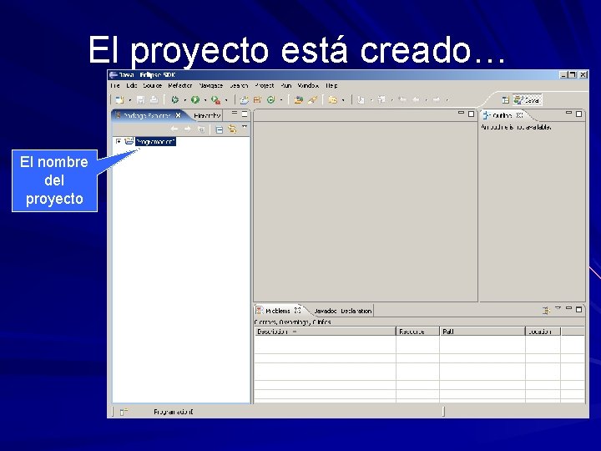Viewport: 601px width, 451px height.
Task: Click the Print toolbar icon
Action: tap(154, 100)
